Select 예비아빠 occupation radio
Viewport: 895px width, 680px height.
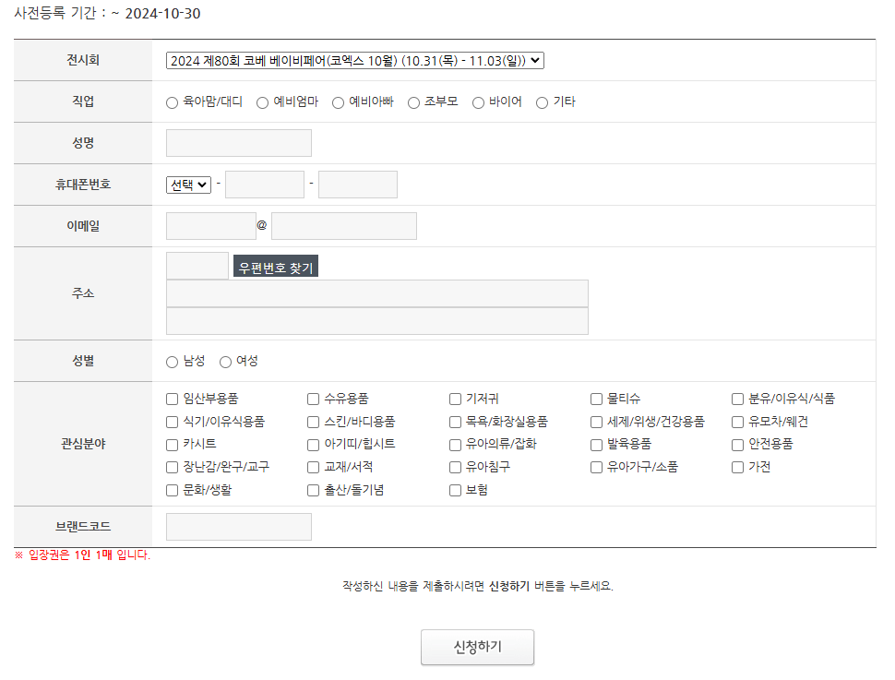(x=338, y=102)
